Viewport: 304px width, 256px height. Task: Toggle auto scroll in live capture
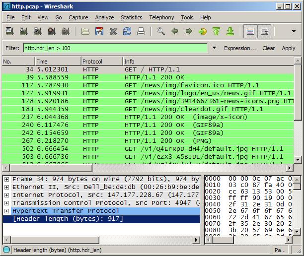point(264,31)
